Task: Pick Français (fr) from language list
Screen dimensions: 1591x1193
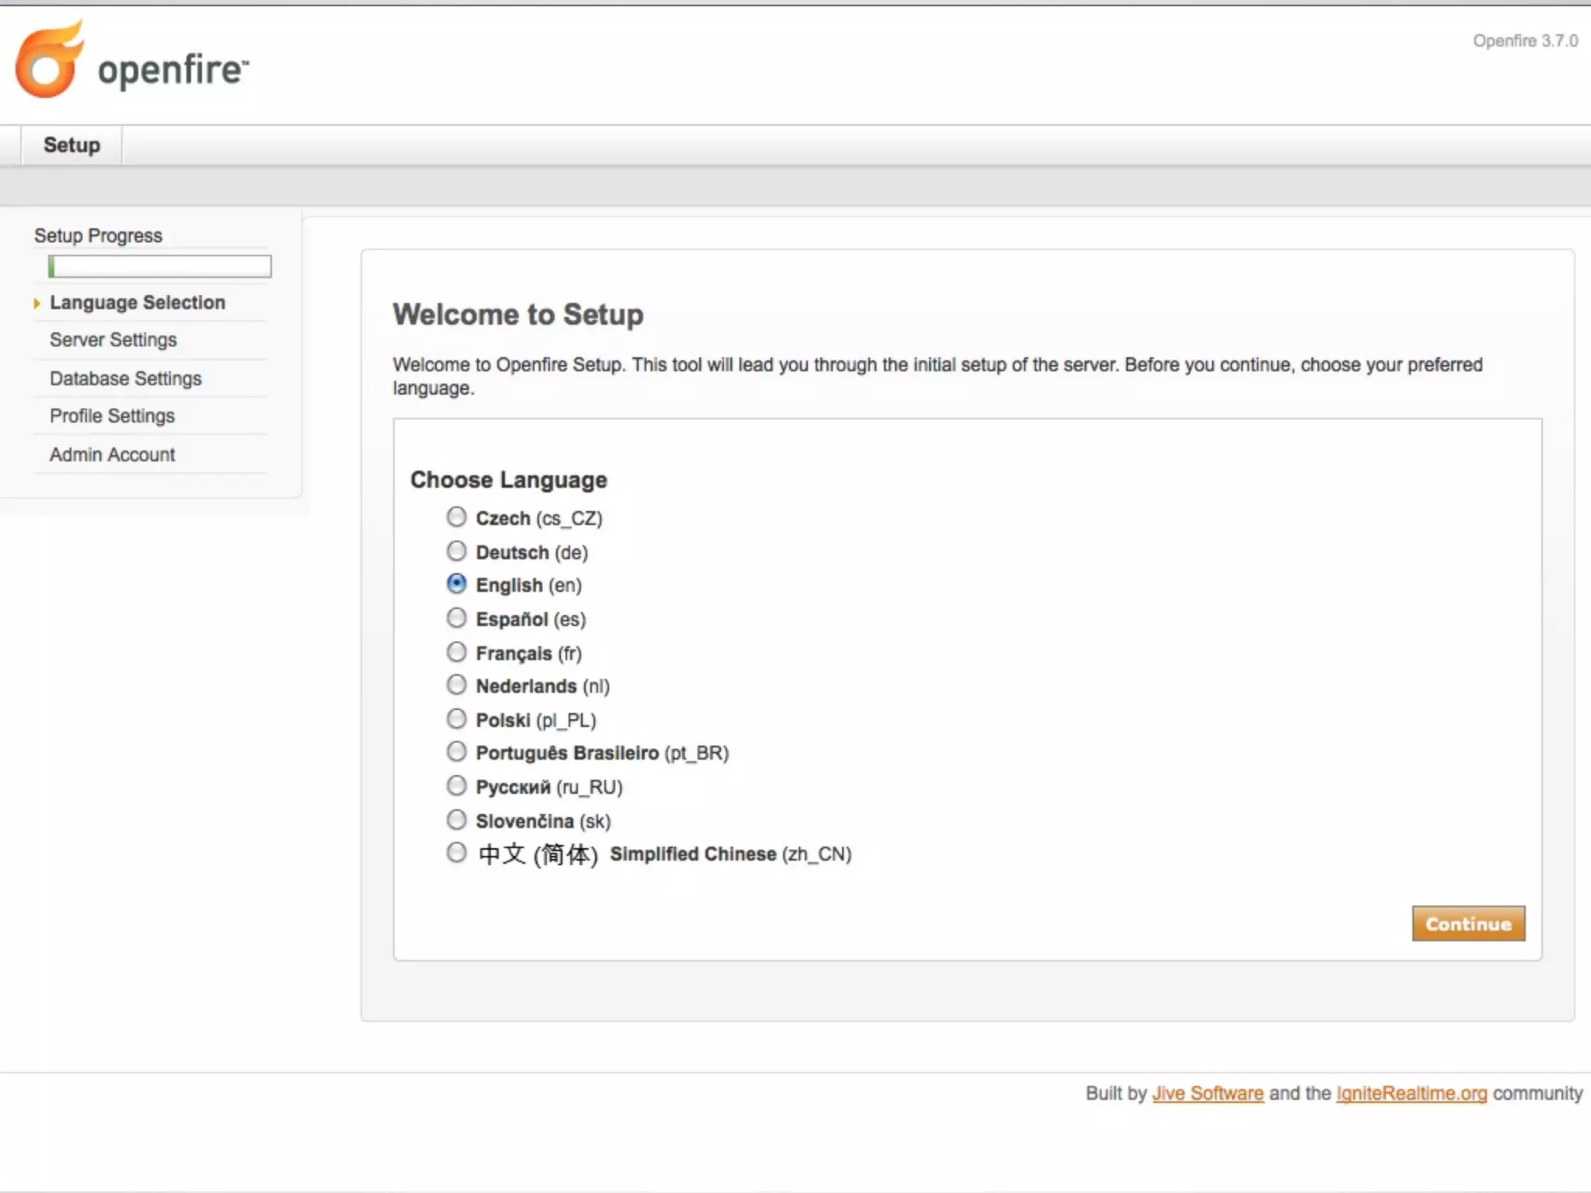Action: pos(457,652)
